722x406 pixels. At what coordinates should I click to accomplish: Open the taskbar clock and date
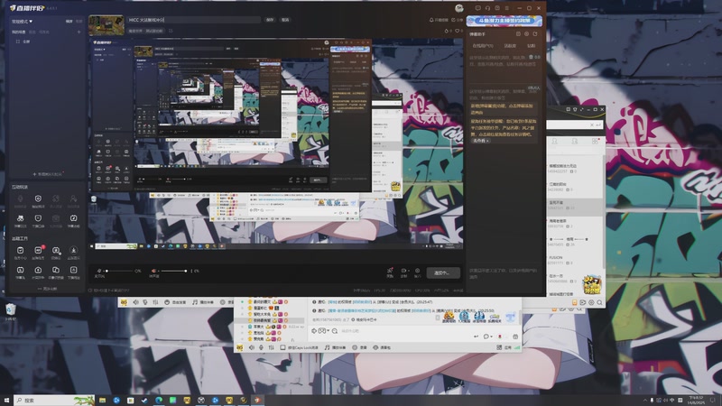click(696, 400)
